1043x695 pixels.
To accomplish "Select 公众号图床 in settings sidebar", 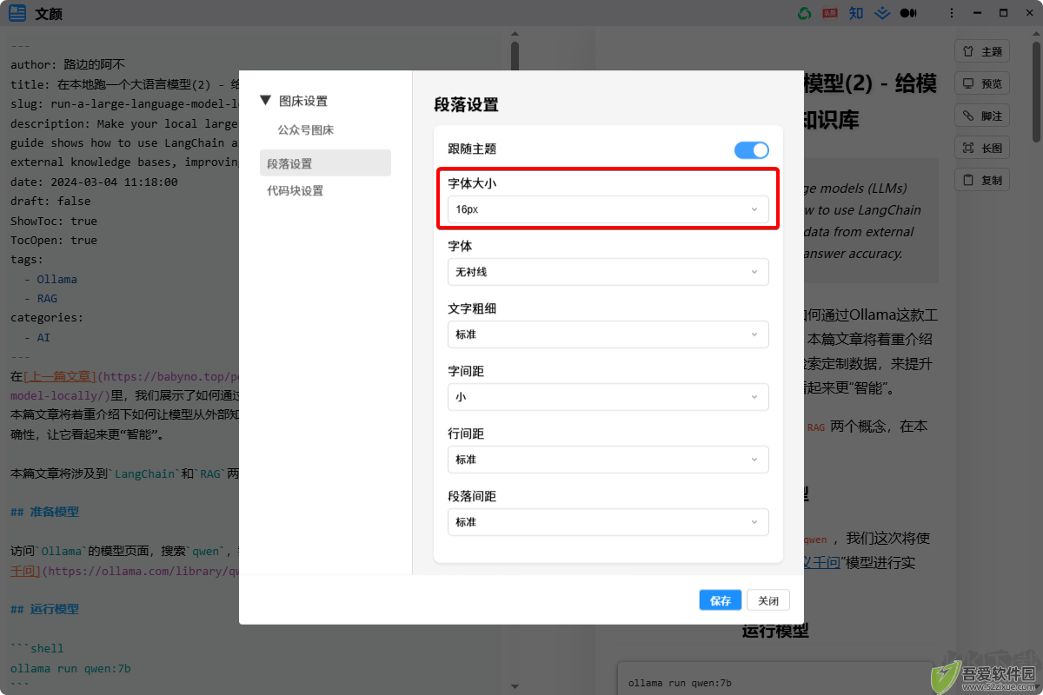I will [x=306, y=129].
